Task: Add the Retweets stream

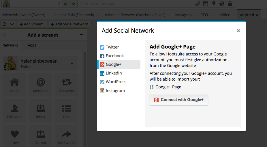Action: coord(66,85)
